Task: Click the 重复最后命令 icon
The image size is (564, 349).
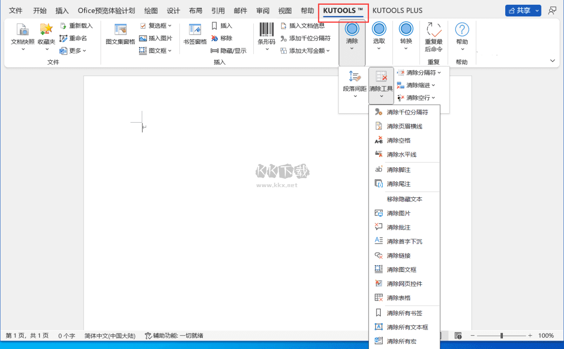Action: point(433,30)
